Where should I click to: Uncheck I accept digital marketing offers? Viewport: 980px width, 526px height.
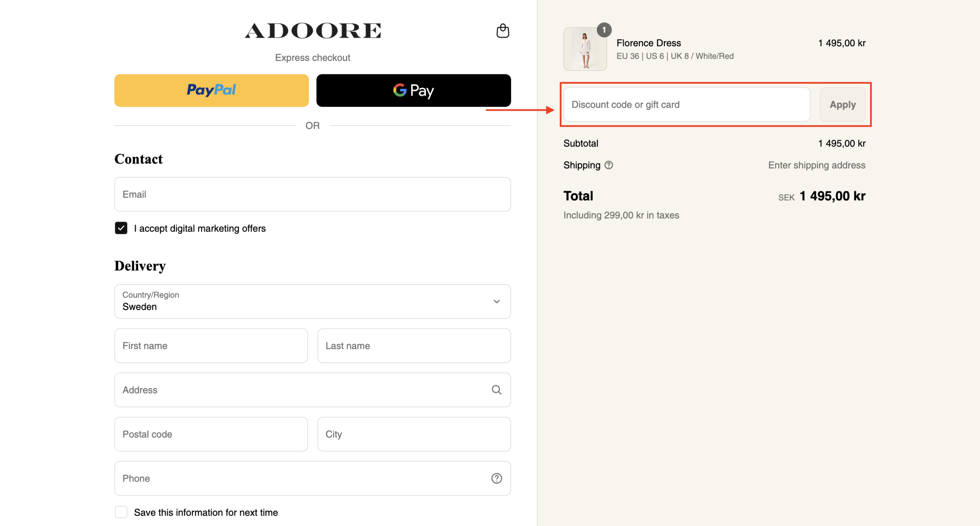[121, 228]
